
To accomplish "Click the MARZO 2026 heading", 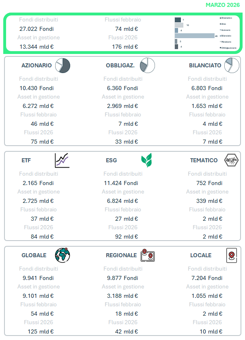I will point(223,5).
